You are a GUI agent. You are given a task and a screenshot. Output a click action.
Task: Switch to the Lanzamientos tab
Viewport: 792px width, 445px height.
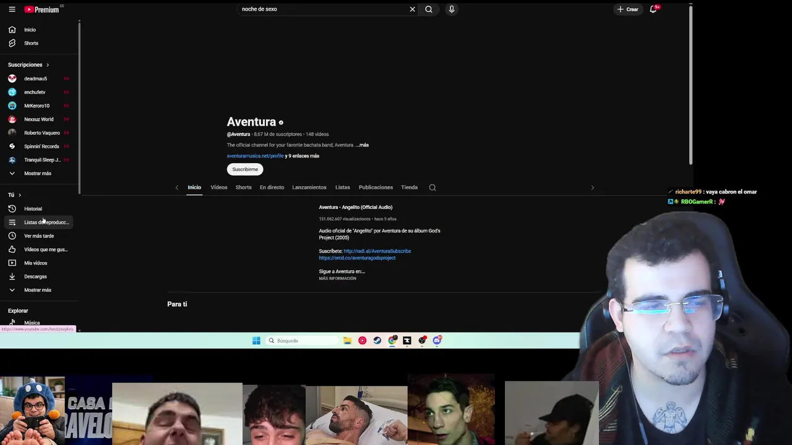coord(309,187)
